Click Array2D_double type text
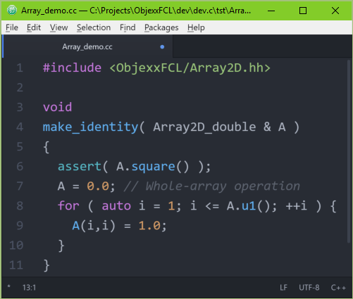Screen dimensions: 353x299 point(204,127)
